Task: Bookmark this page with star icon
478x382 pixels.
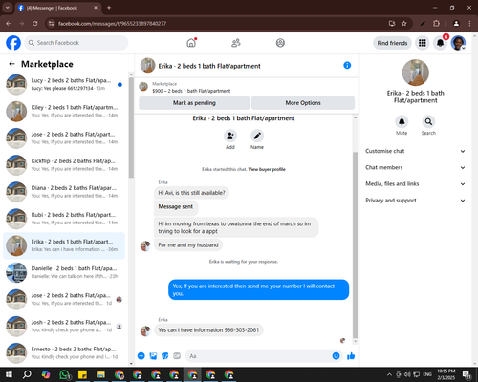Action: tap(404, 24)
